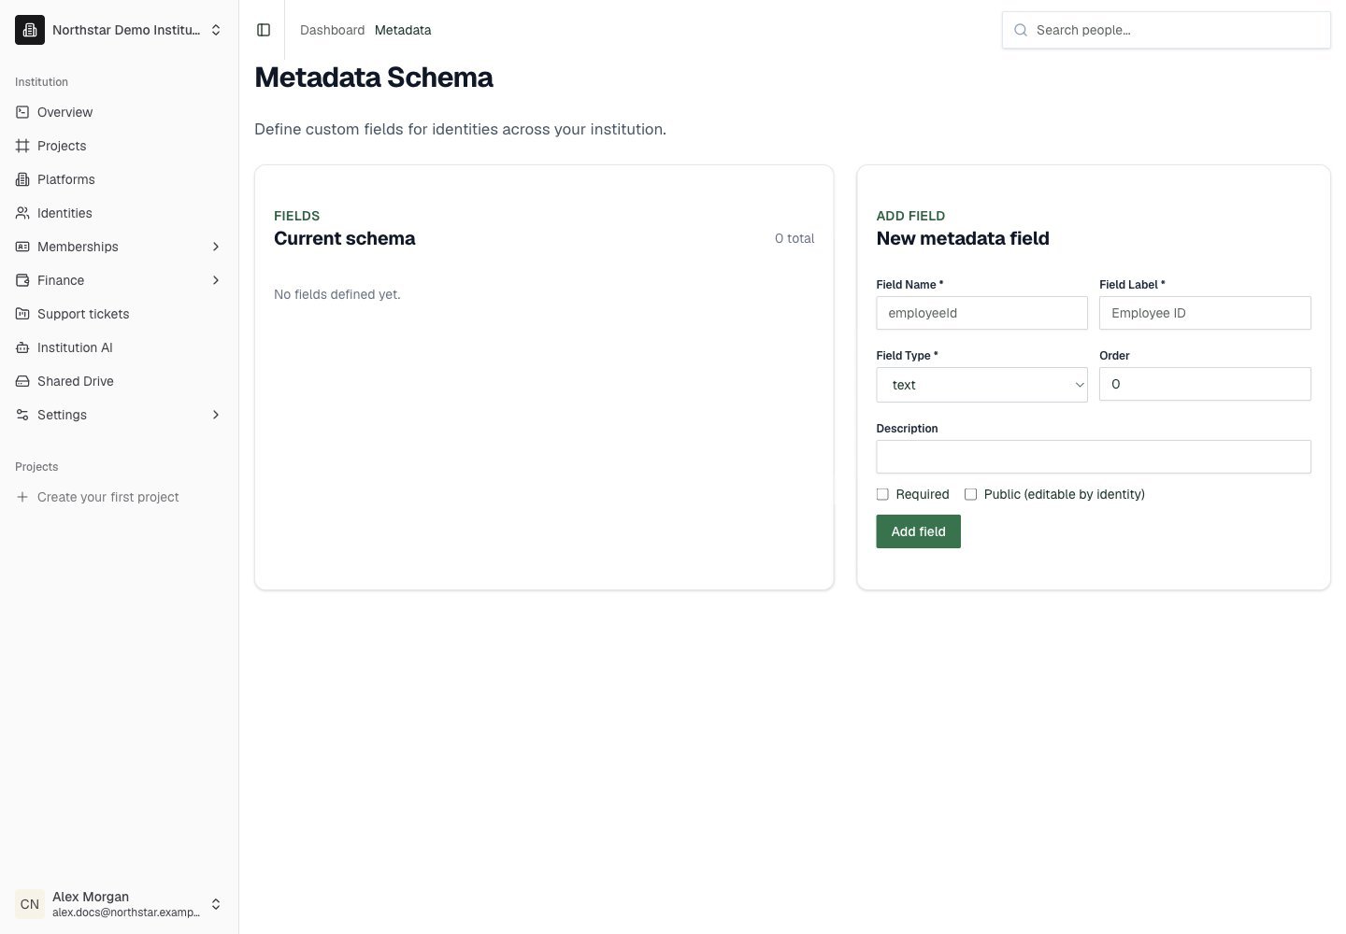Focus the Field Name input

pyautogui.click(x=981, y=313)
